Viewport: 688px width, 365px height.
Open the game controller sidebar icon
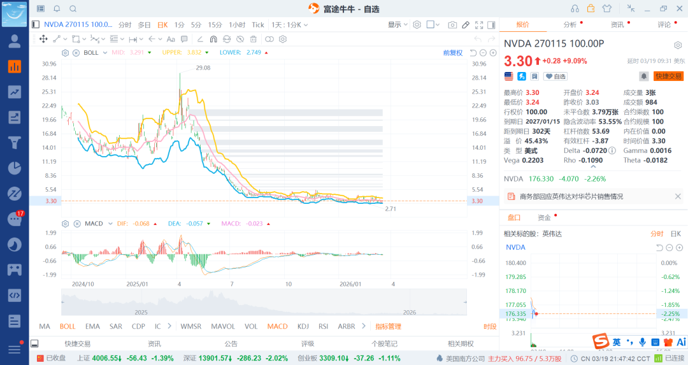point(15,270)
